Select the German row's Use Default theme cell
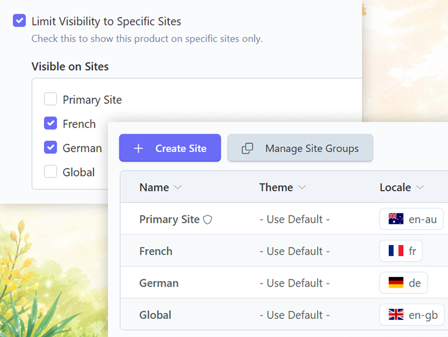The width and height of the screenshot is (448, 337). (x=294, y=283)
